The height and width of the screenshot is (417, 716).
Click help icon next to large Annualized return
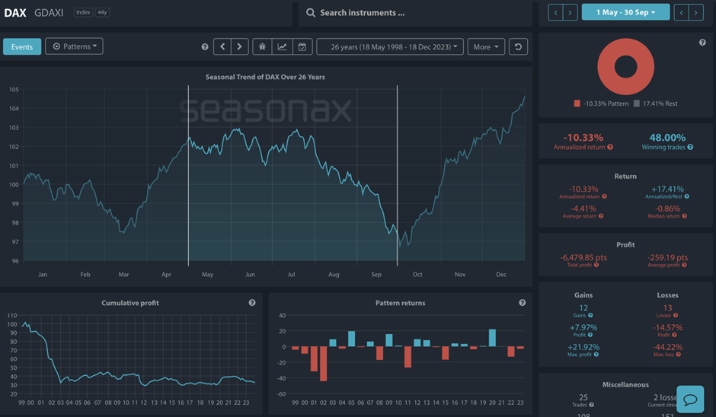(x=610, y=147)
